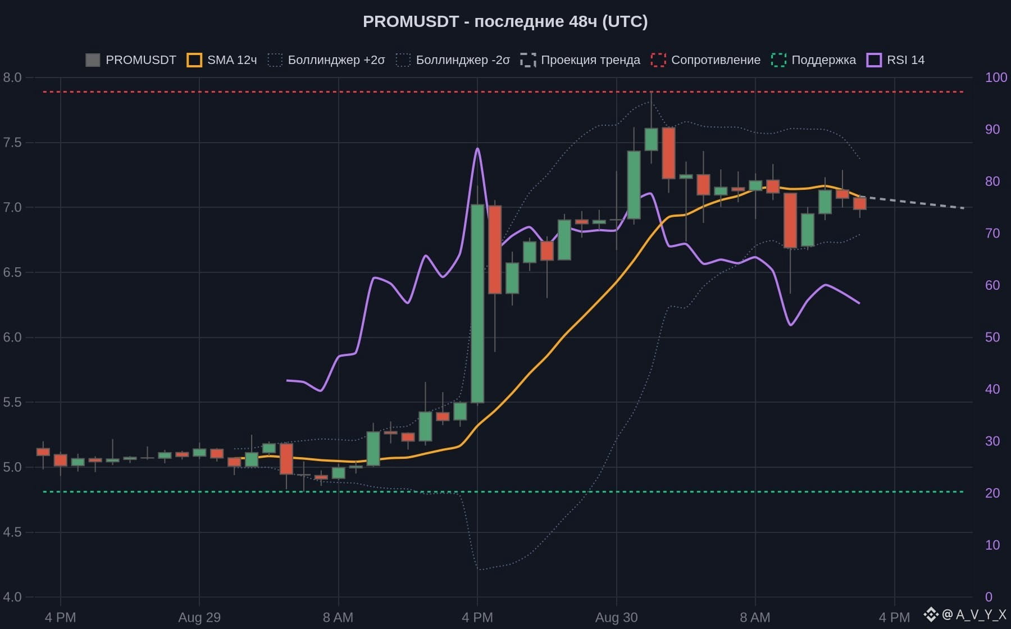The image size is (1011, 629).
Task: Click the 60 RSI axis label
Action: coord(992,285)
